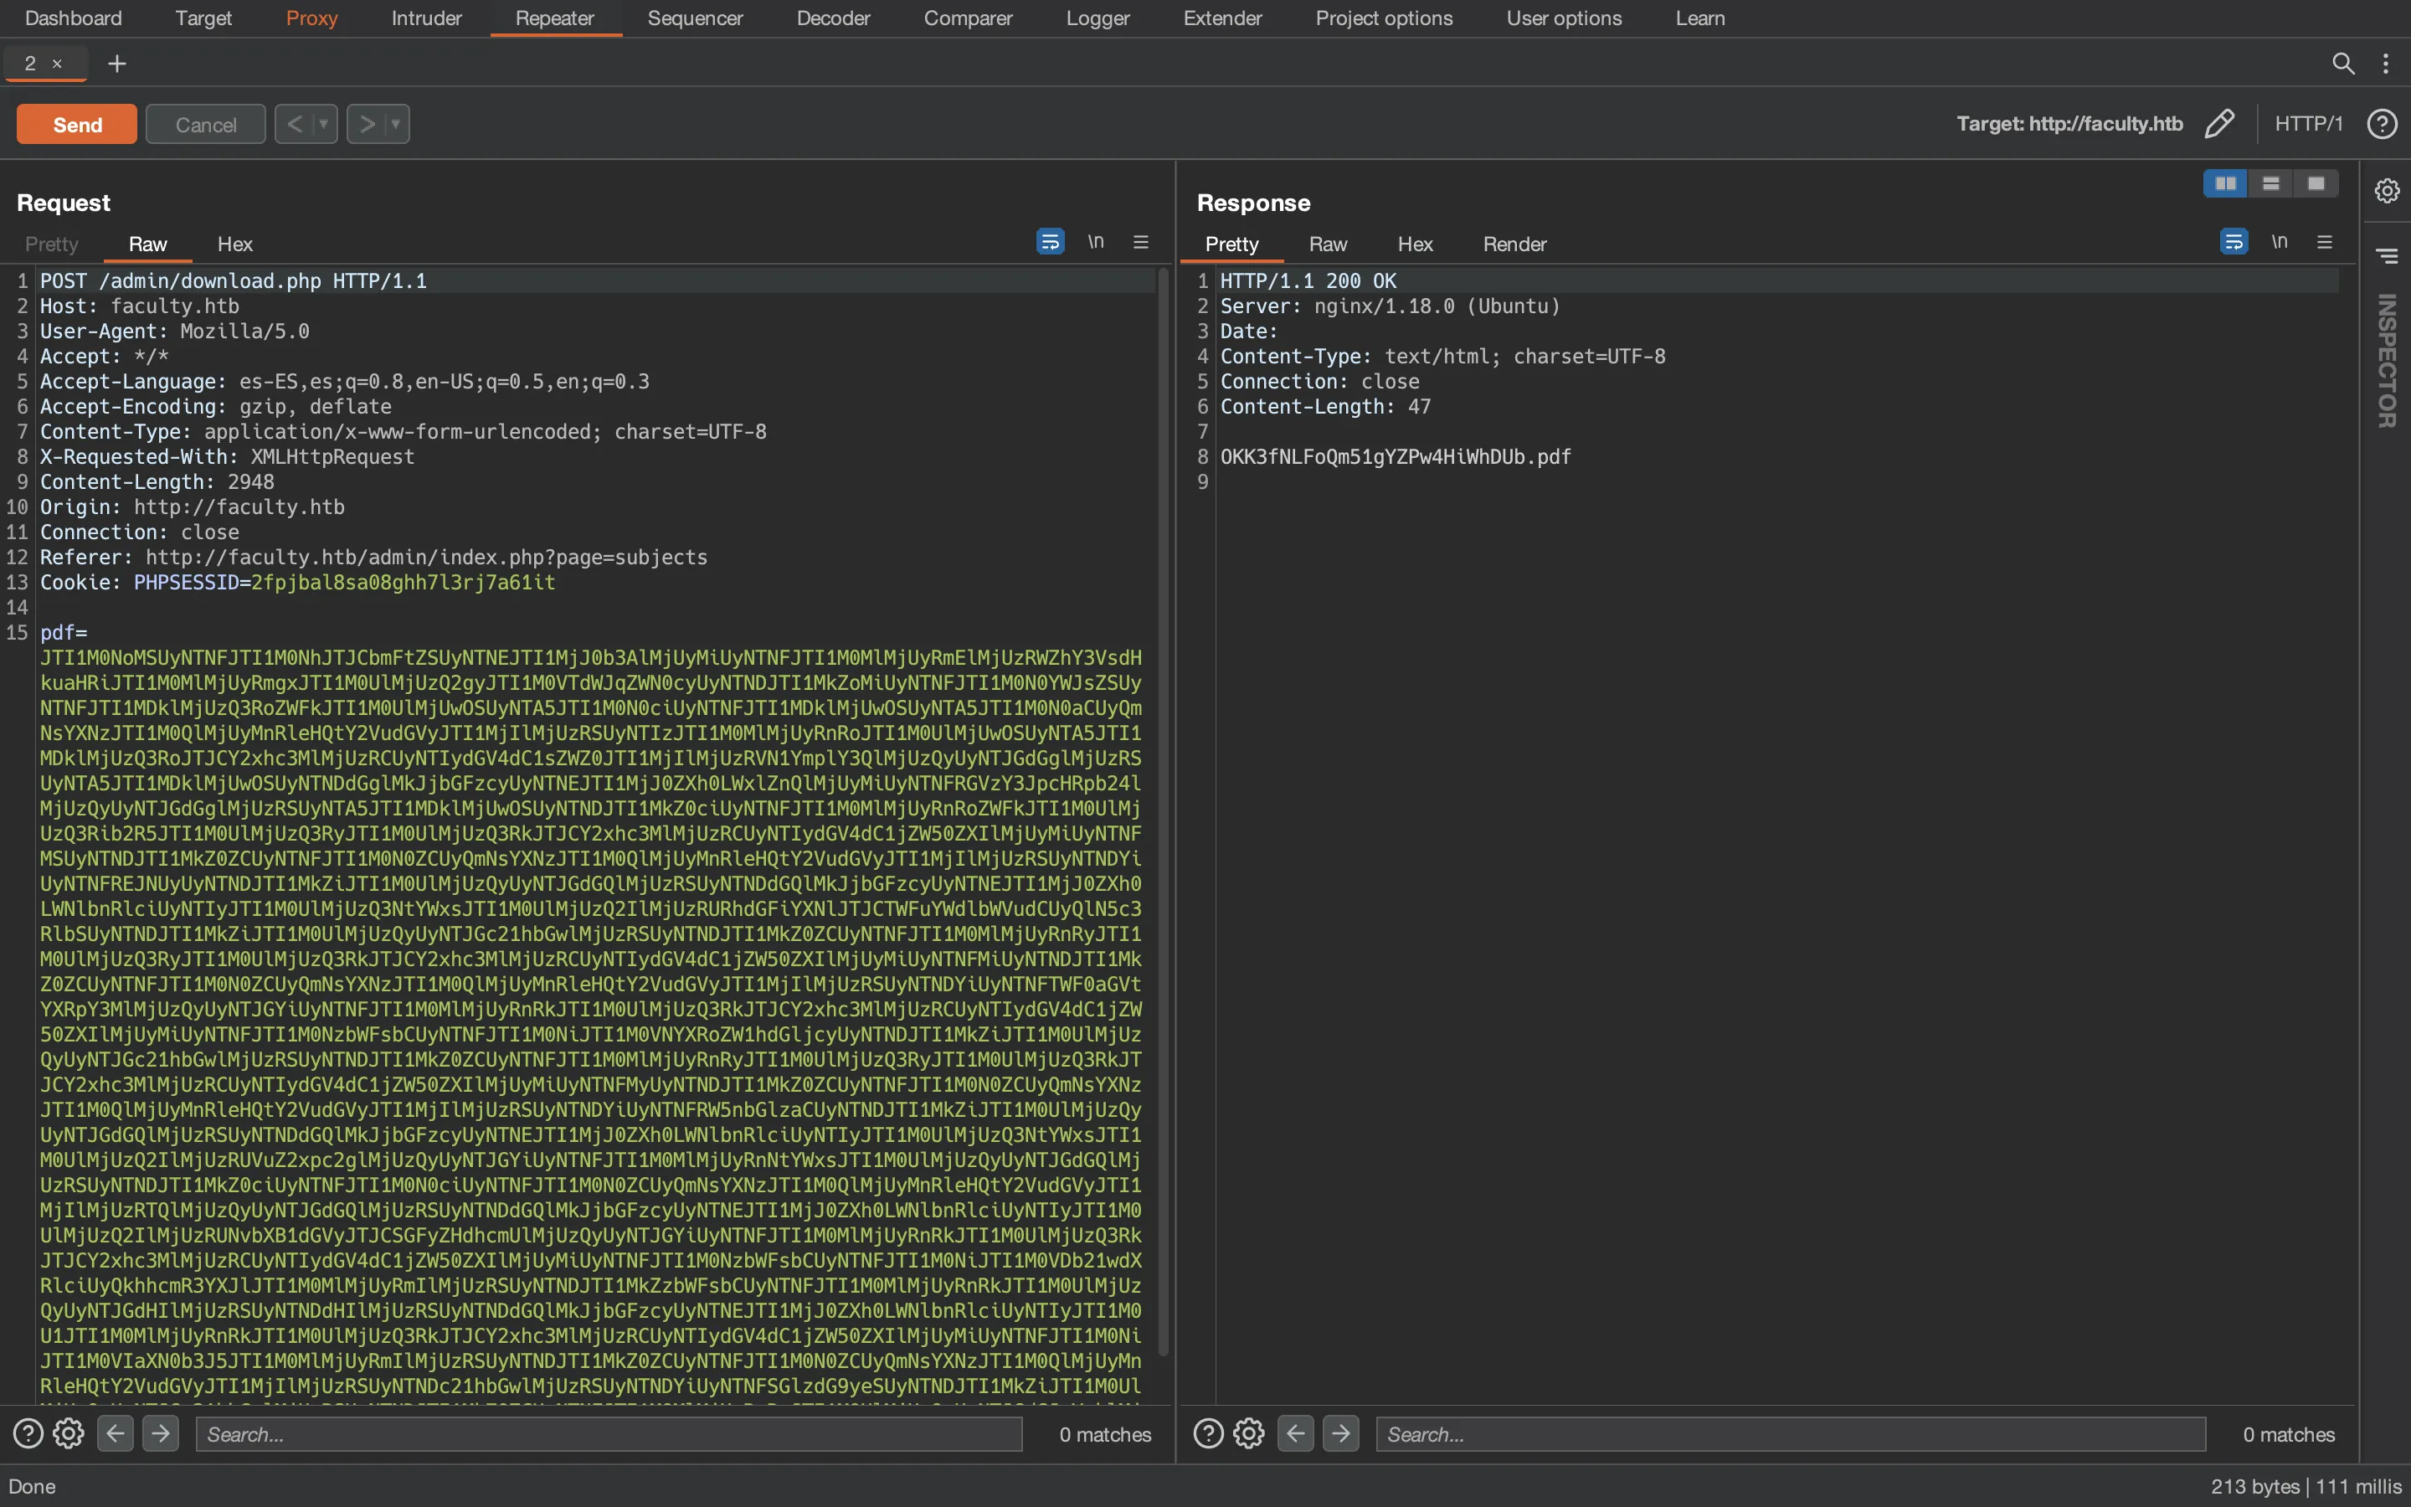Viewport: 2411px width, 1507px height.
Task: Click the Send button
Action: point(77,125)
